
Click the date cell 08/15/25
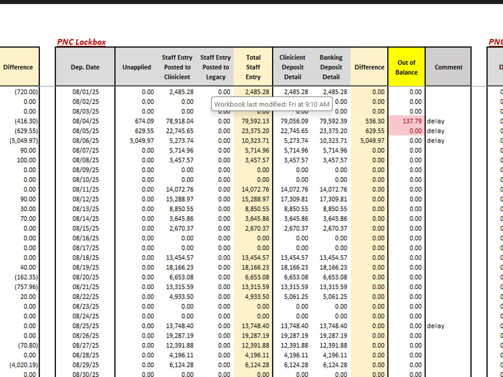86,228
